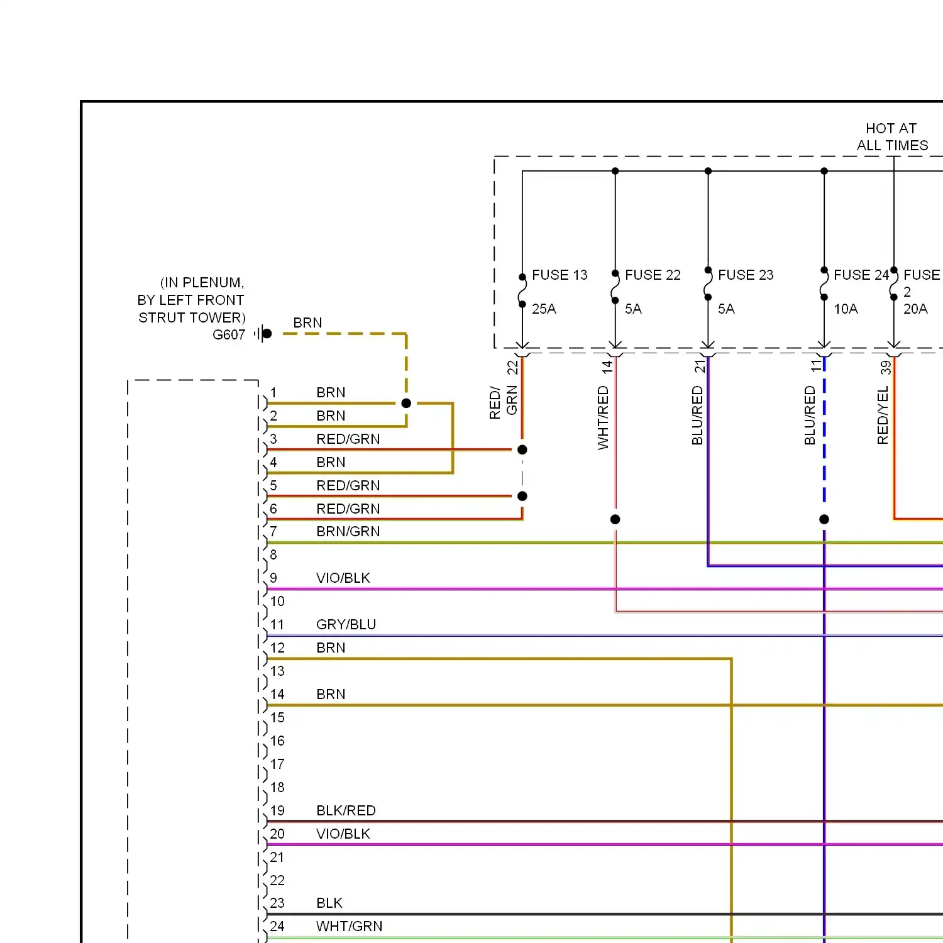Click connector pin number 21 in the list
The image size is (943, 943).
point(277,857)
